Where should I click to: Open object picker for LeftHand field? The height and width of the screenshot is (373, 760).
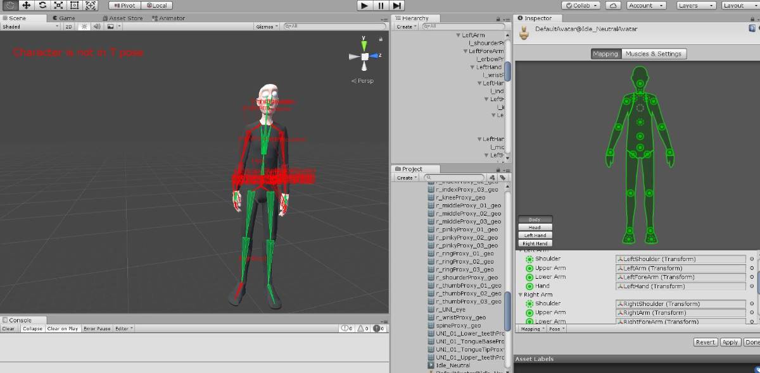tap(752, 286)
